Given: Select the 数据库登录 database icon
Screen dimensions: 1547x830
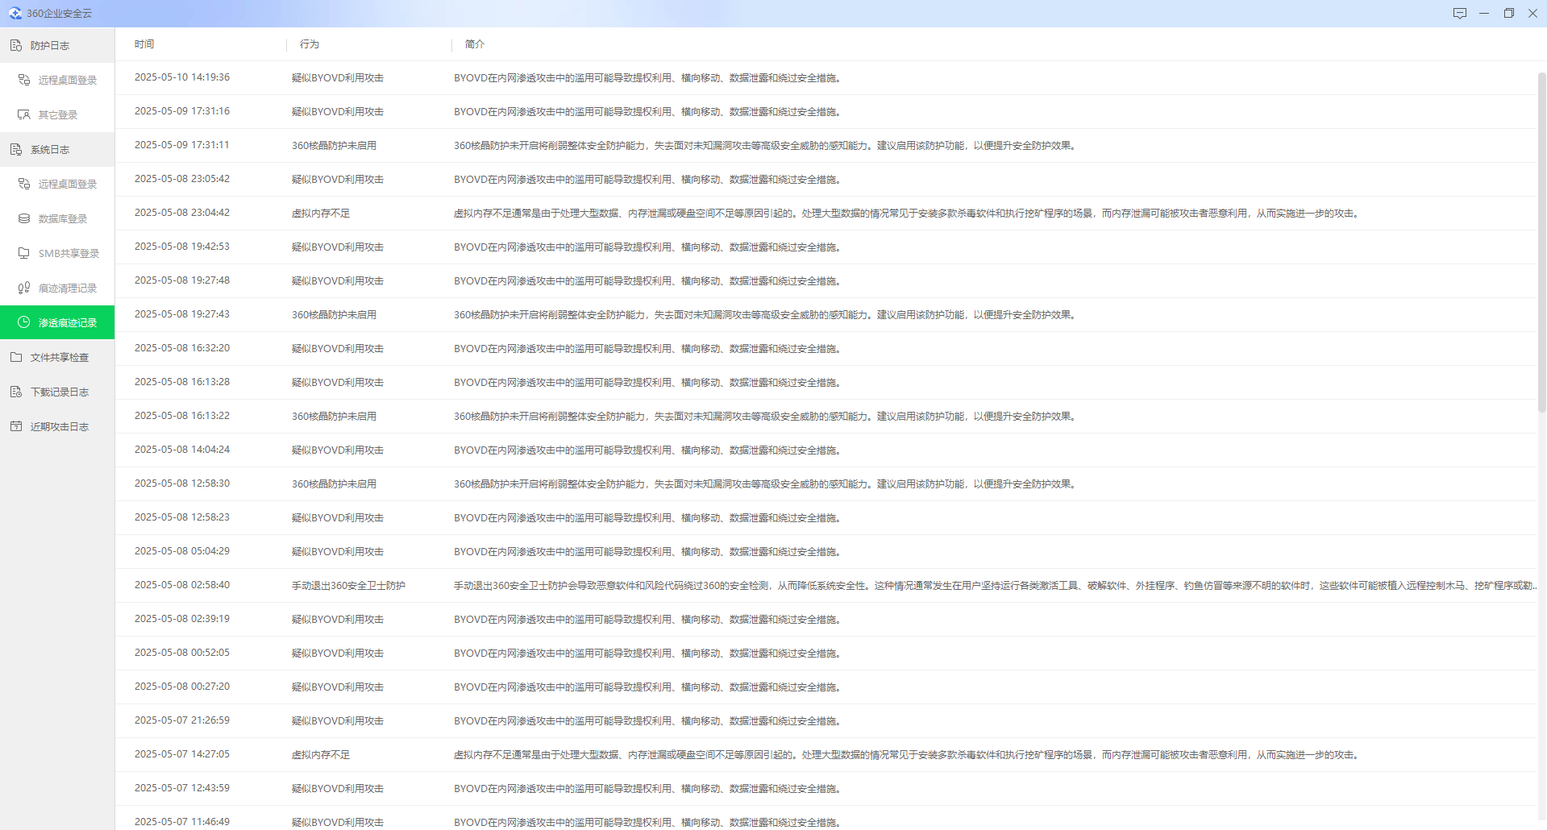Looking at the screenshot, I should coord(24,218).
